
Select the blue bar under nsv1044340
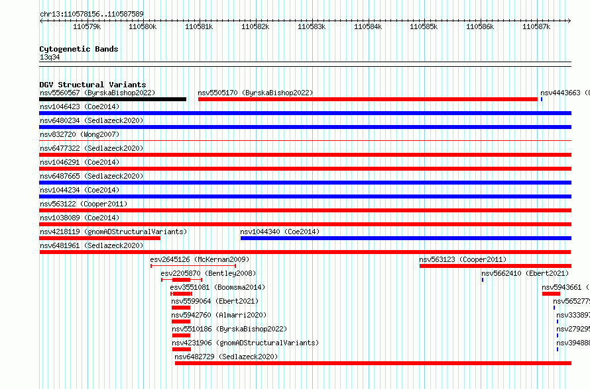[x=406, y=238]
